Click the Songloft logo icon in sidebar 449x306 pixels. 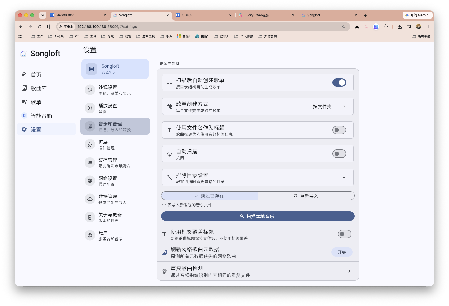[x=23, y=54]
